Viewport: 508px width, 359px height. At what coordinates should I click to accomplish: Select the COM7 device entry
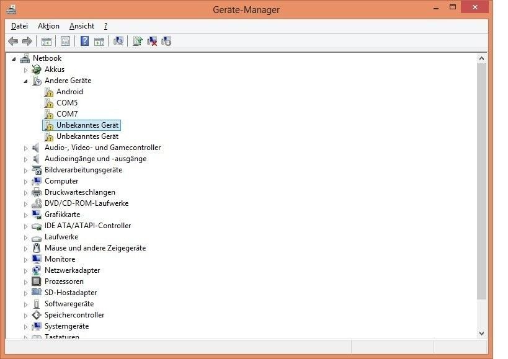(x=67, y=114)
